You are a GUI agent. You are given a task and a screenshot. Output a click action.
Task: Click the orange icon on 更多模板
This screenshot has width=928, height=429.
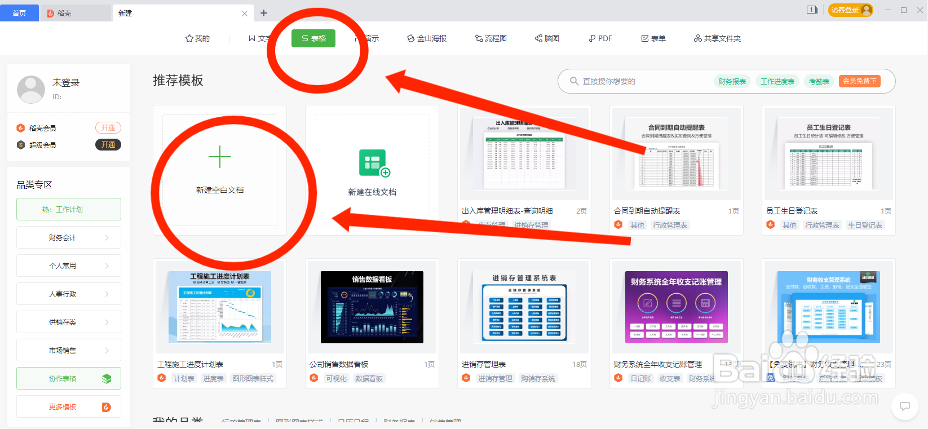click(106, 407)
